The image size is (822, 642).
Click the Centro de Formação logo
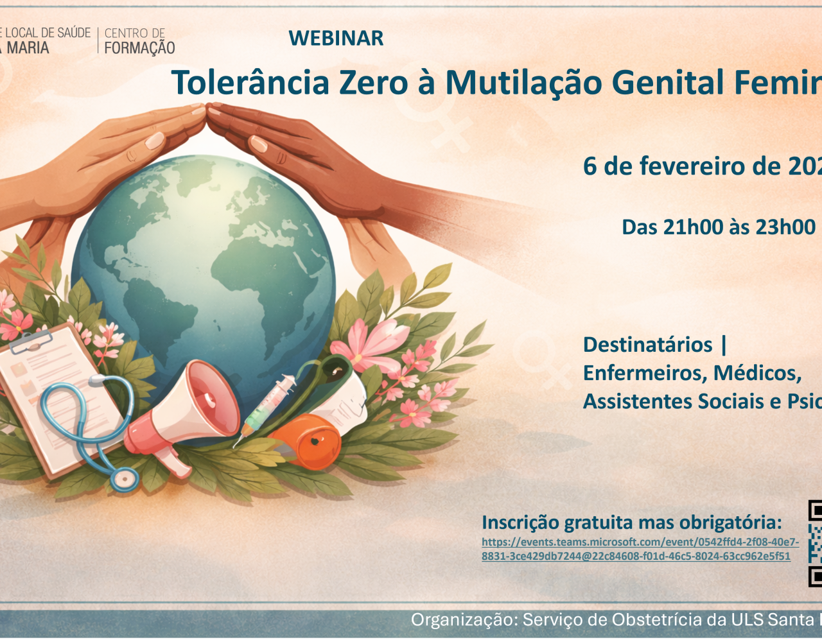click(139, 40)
